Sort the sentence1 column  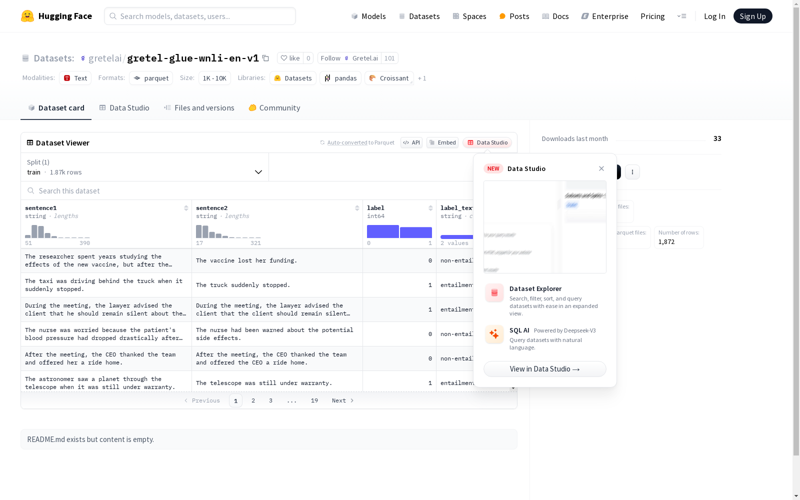pyautogui.click(x=186, y=208)
